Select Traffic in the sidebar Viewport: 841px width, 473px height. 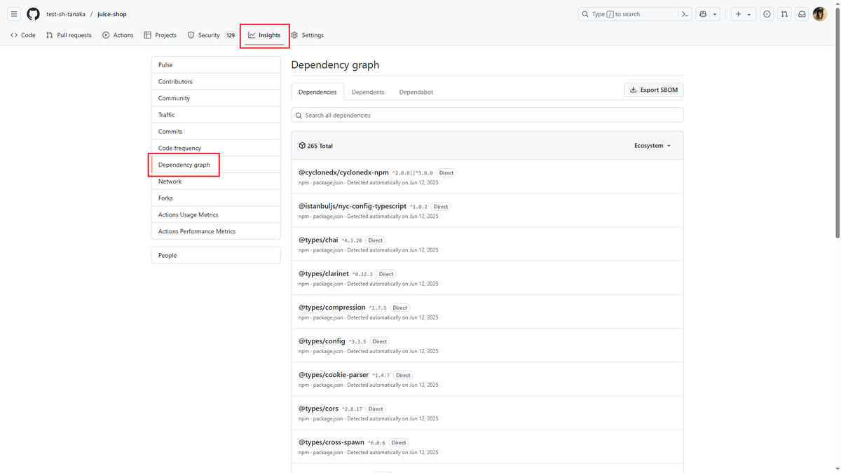pos(216,115)
